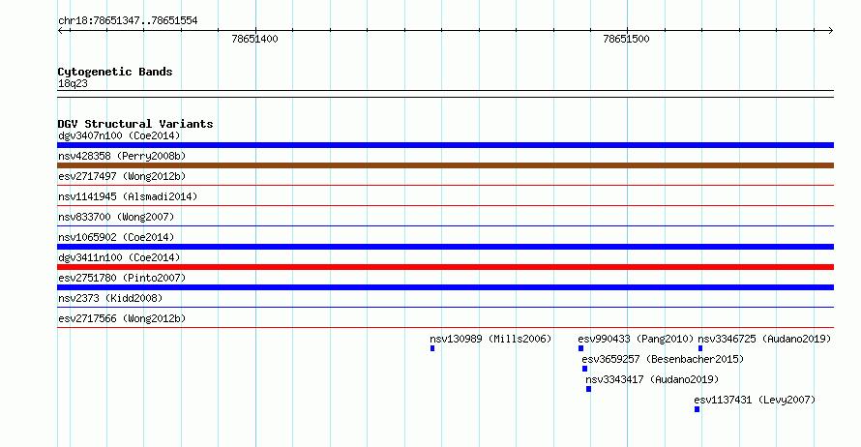Click the dgv3411n100 (Coe2014) label

coord(119,257)
